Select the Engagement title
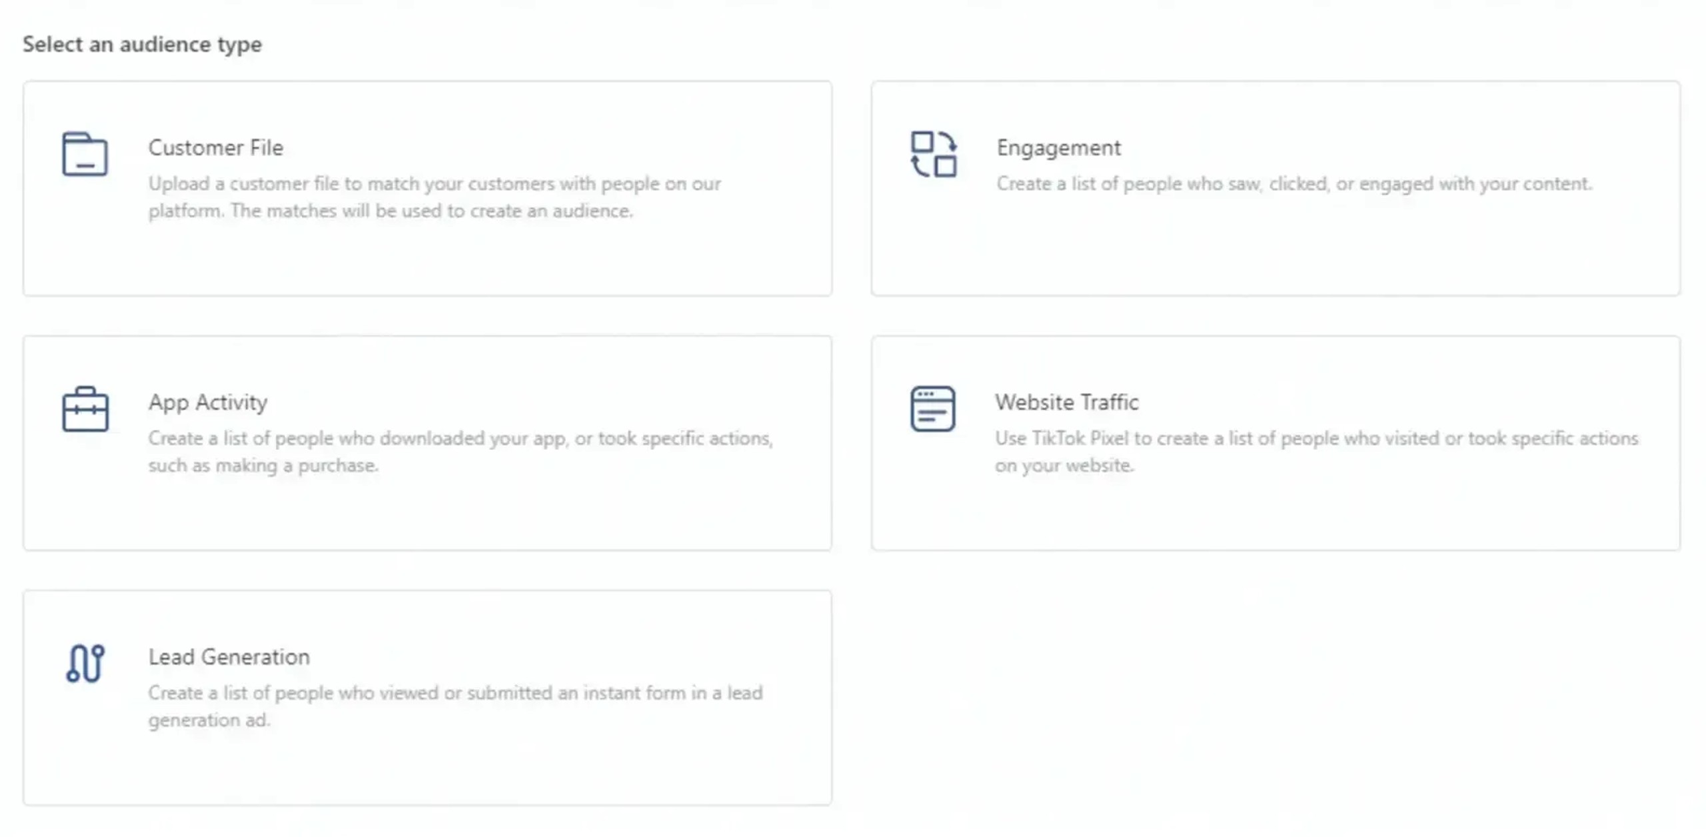The image size is (1706, 837). coord(1058,147)
